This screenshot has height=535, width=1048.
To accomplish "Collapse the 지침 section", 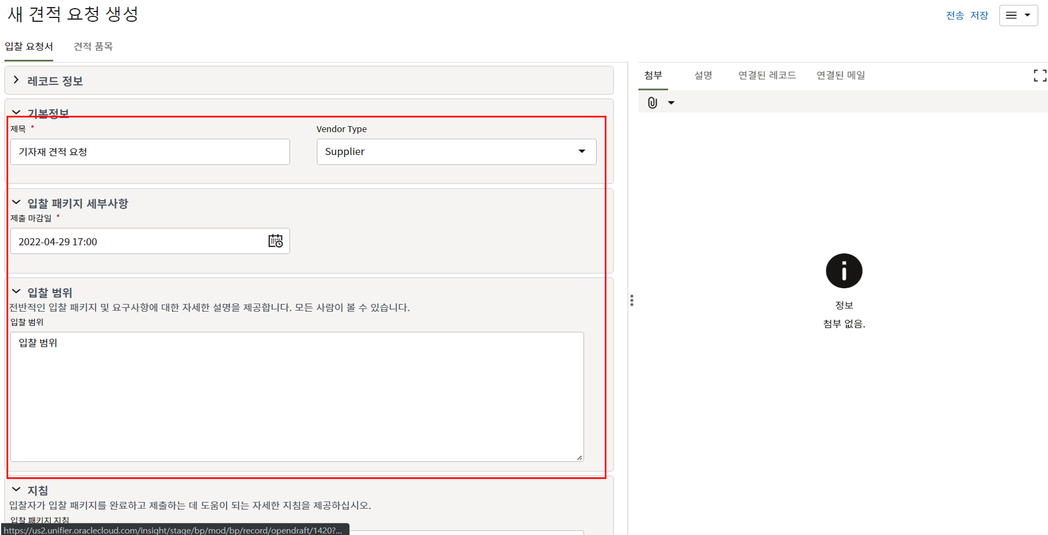I will point(16,490).
